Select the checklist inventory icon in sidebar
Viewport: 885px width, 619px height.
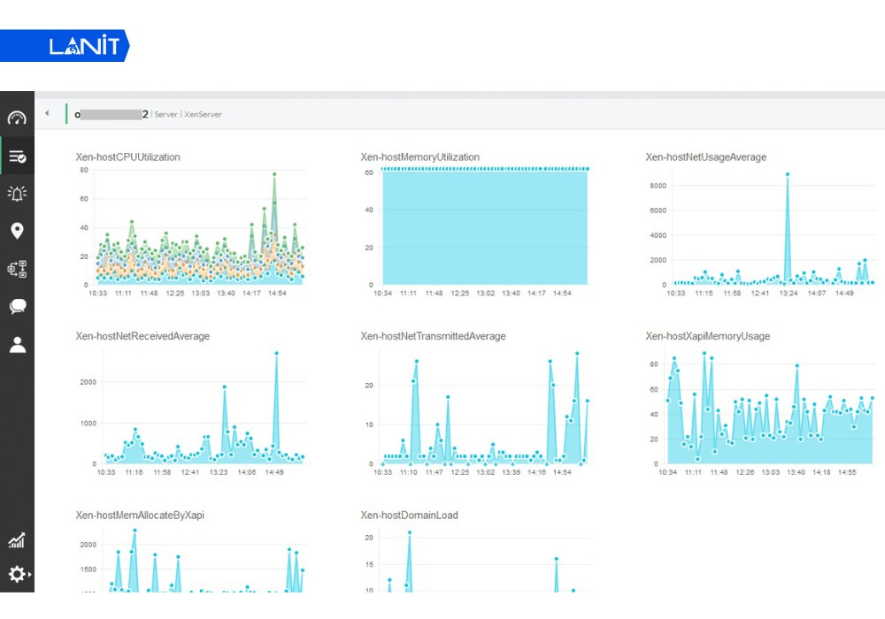click(x=17, y=157)
